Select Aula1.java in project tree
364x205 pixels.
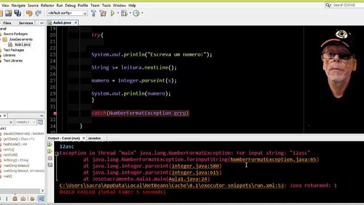click(23, 44)
